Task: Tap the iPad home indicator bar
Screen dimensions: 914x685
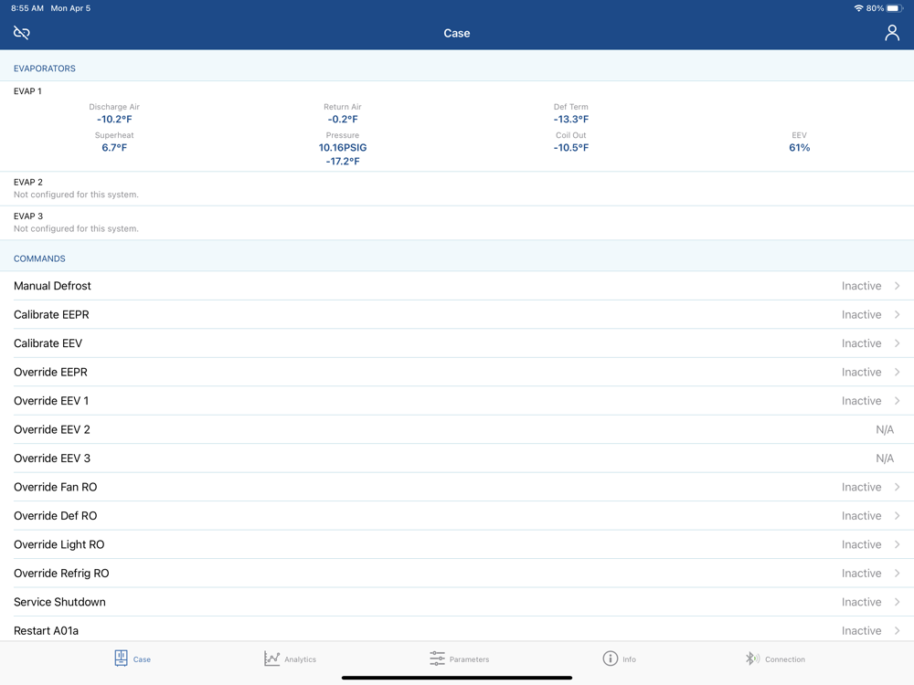Action: tap(456, 678)
